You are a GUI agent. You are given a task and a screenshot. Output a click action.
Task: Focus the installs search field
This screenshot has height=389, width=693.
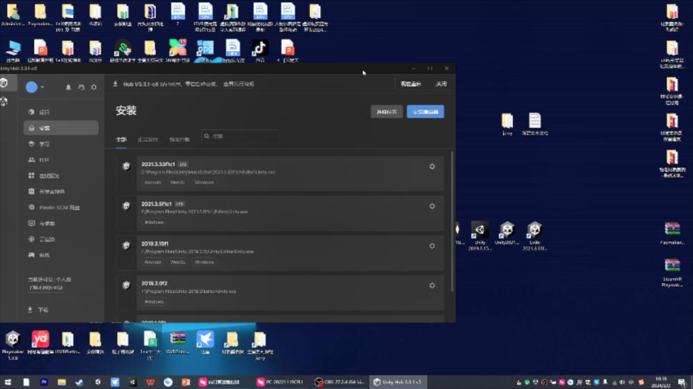[x=240, y=136]
